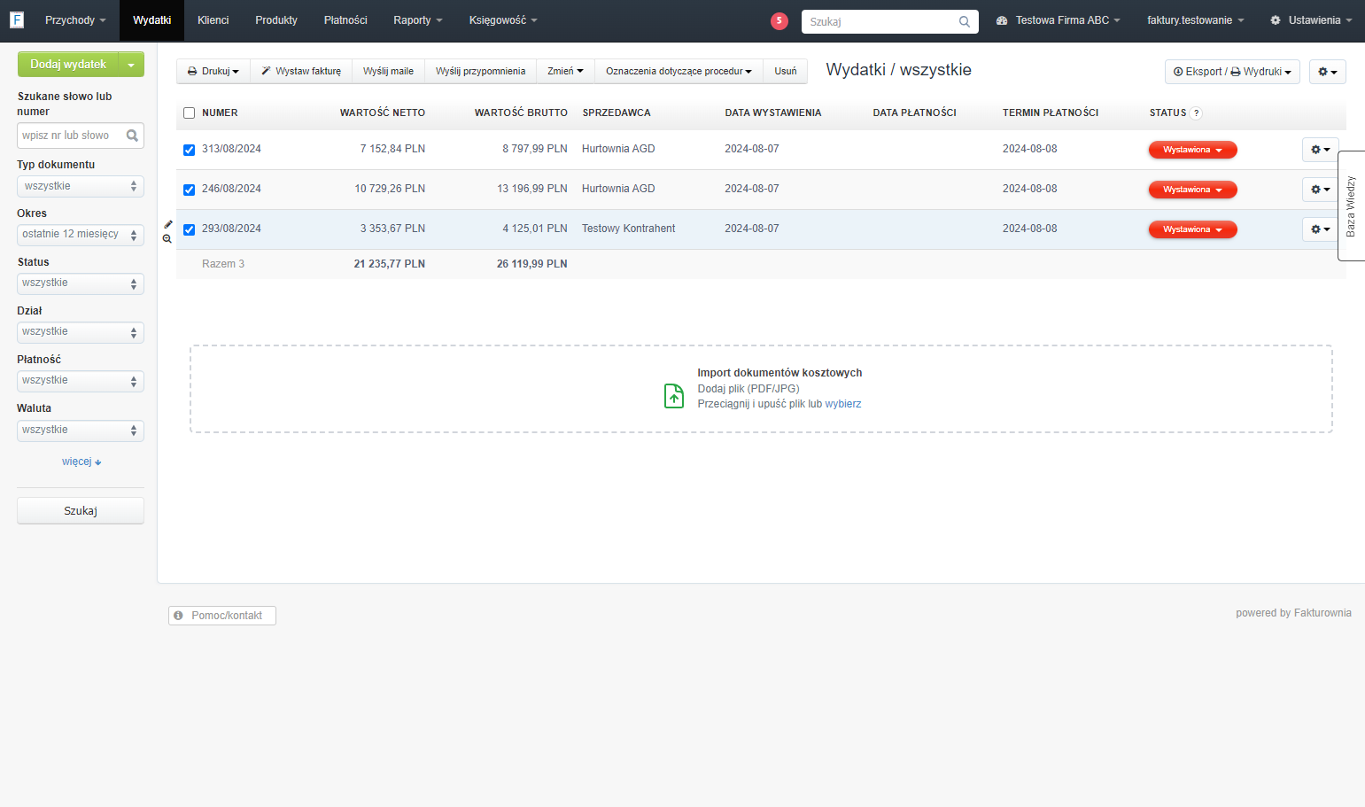Expand the arrow next to Dodaj wydatek
The image size is (1365, 807).
click(131, 65)
